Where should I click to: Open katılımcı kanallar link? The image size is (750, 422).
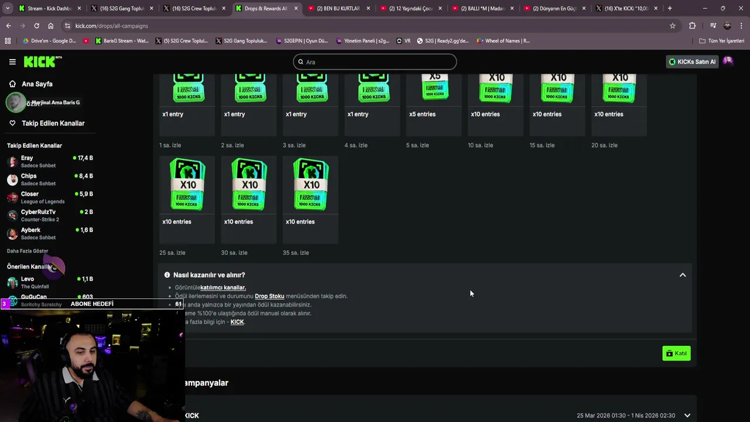pyautogui.click(x=223, y=287)
